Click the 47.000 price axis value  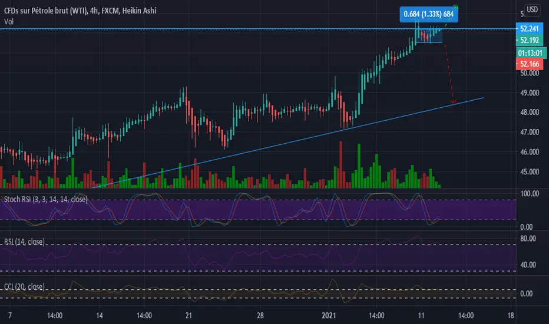pyautogui.click(x=530, y=132)
